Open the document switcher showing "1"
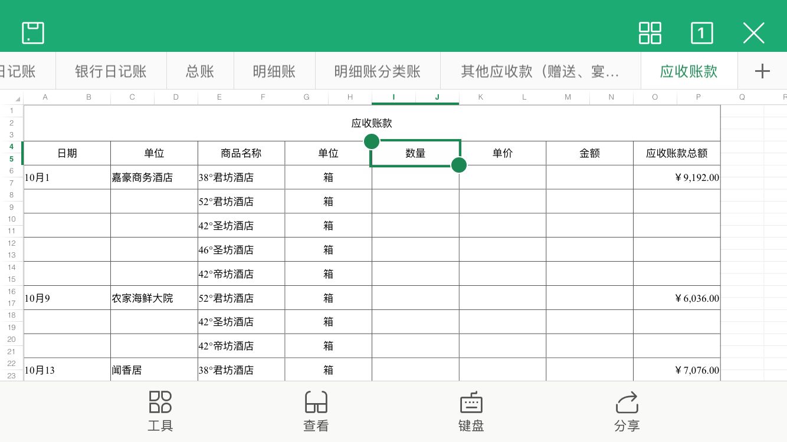This screenshot has width=787, height=442. [701, 34]
